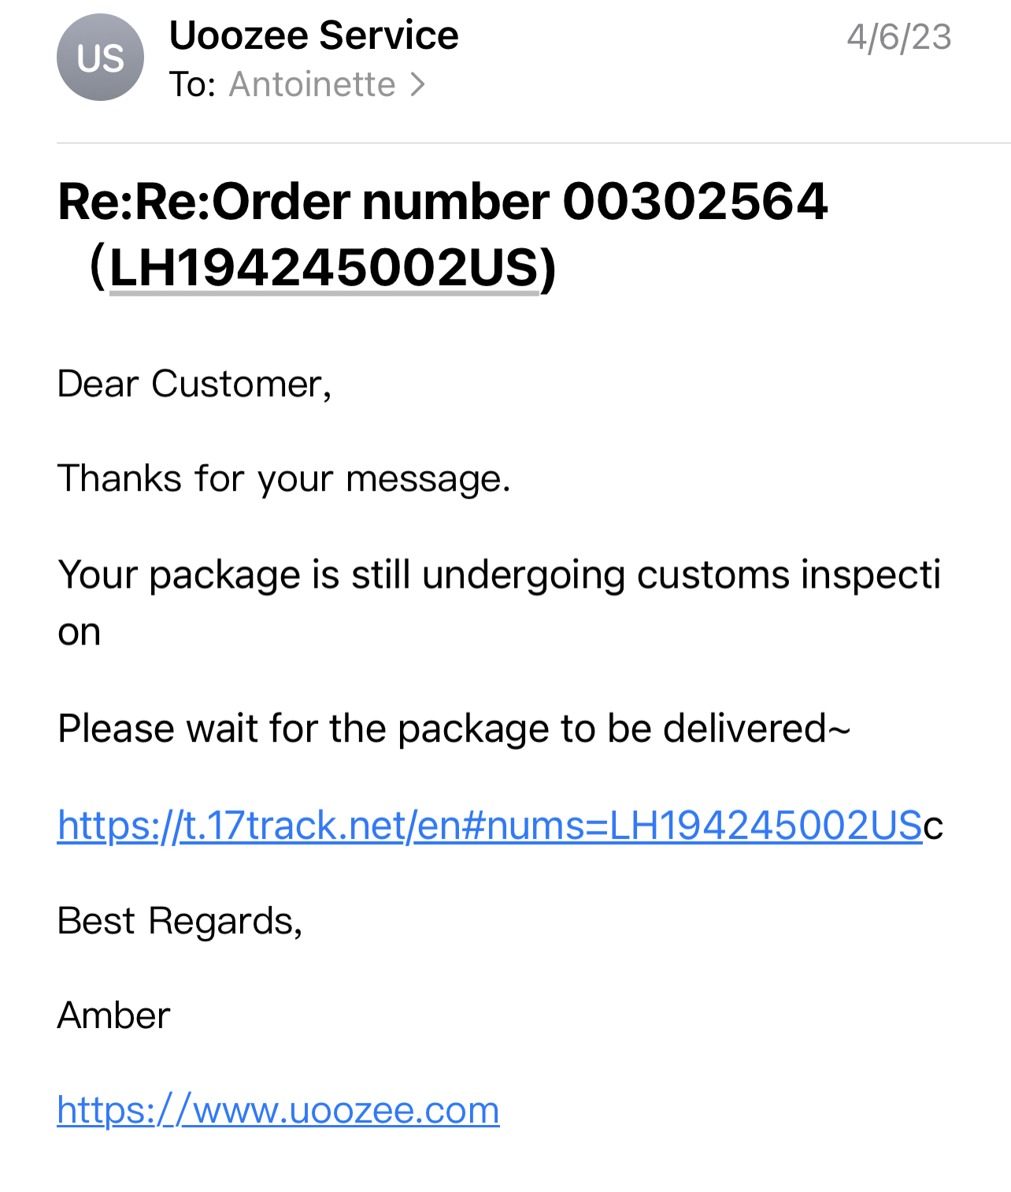
Task: Open the www.uoozee.com link
Action: (x=278, y=1110)
